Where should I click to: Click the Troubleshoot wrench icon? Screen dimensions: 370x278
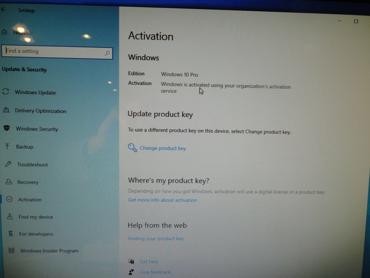(8, 164)
